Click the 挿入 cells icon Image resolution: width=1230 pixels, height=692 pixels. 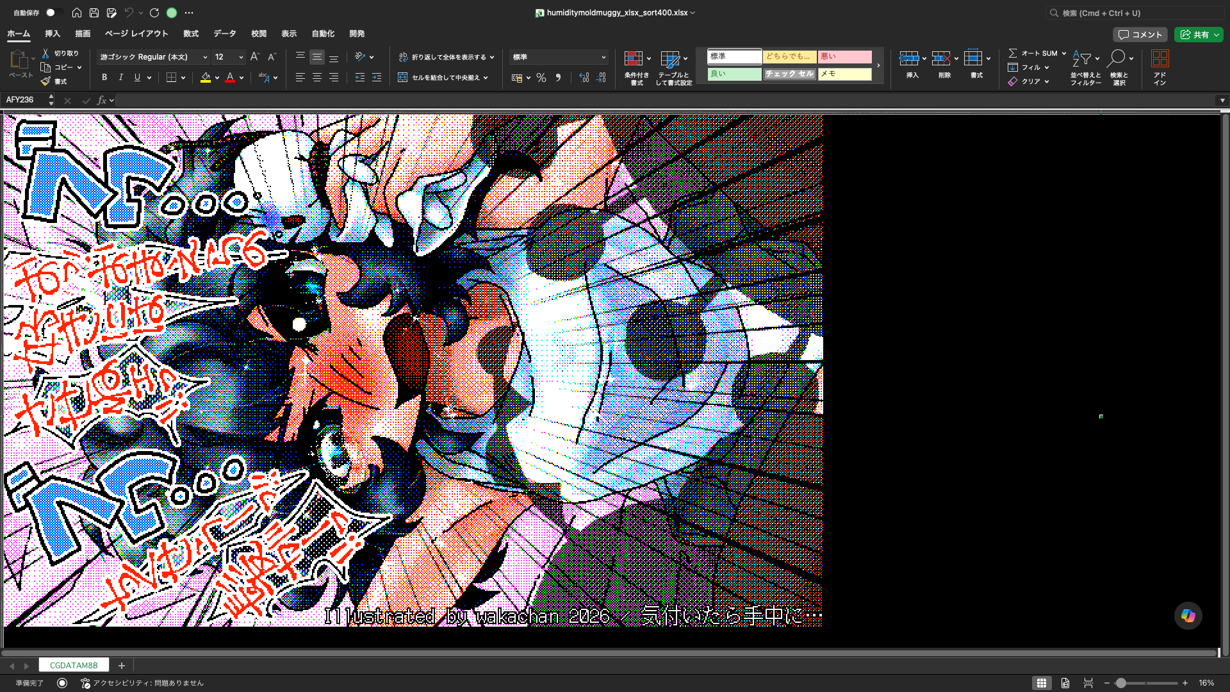[908, 59]
